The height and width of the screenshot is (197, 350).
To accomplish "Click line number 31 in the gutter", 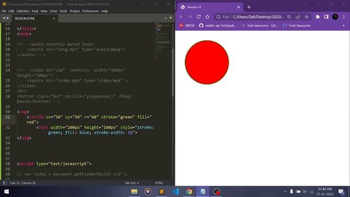I will point(8,117).
